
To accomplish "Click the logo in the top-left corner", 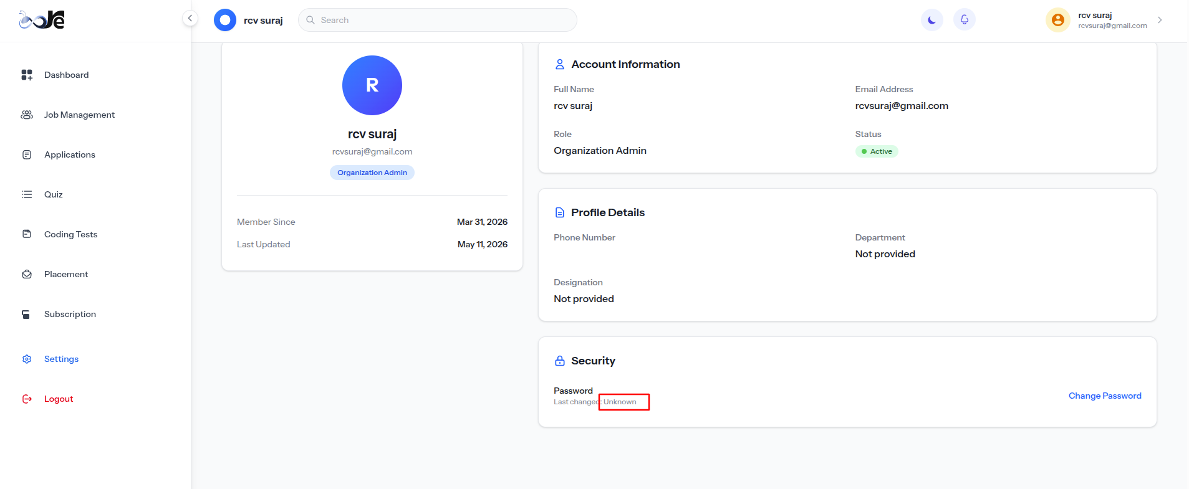I will click(42, 20).
